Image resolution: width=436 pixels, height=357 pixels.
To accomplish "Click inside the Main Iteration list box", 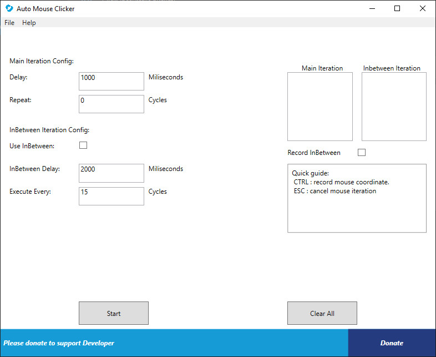I will [x=320, y=107].
